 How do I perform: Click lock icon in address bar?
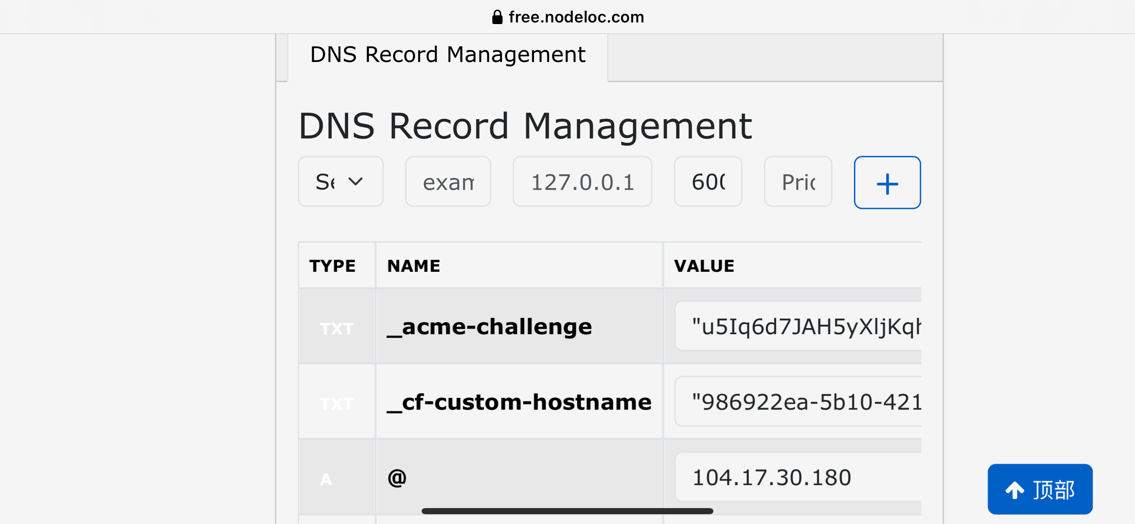497,17
